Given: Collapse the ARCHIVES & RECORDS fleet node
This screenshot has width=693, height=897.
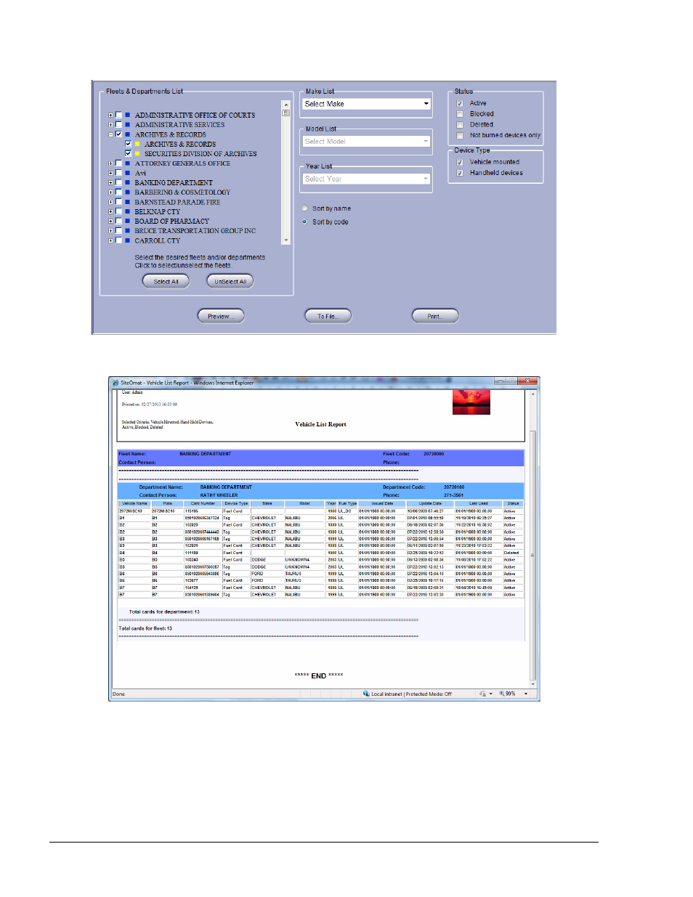Looking at the screenshot, I should pyautogui.click(x=110, y=134).
